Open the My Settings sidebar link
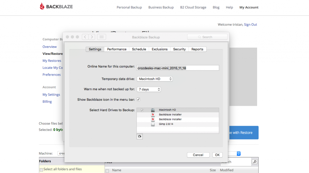This screenshot has height=173, width=309. [51, 94]
